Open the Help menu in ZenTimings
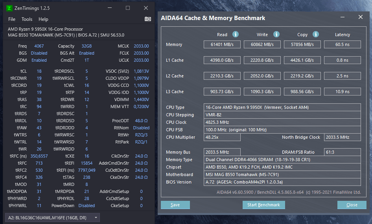372x224 pixels. [x=43, y=19]
